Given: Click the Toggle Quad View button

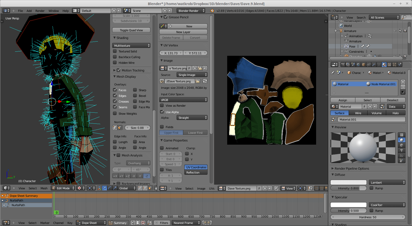Looking at the screenshot, I should [131, 30].
